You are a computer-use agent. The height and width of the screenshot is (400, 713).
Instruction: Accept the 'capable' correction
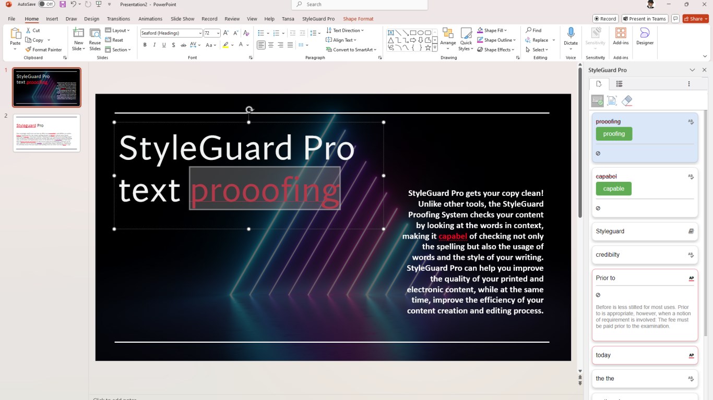(x=614, y=189)
